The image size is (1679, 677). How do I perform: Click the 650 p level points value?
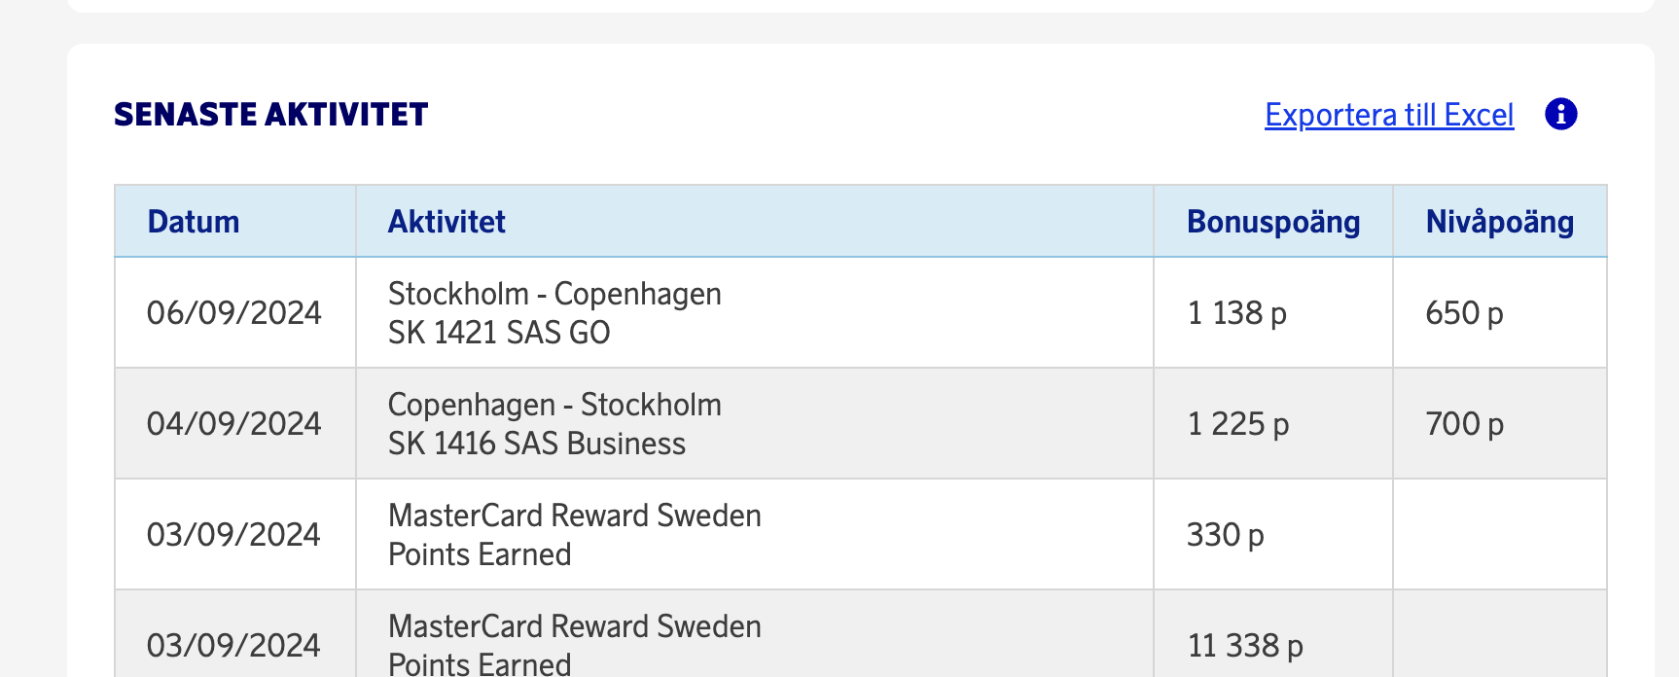click(x=1464, y=313)
